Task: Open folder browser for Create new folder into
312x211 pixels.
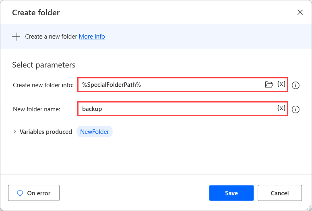Action: click(269, 84)
